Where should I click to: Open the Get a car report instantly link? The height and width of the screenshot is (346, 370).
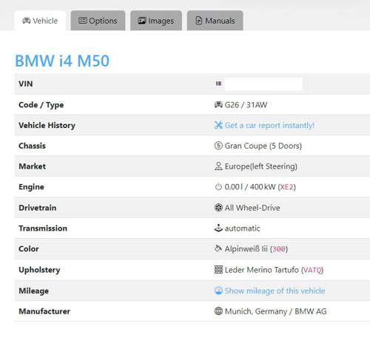(269, 125)
